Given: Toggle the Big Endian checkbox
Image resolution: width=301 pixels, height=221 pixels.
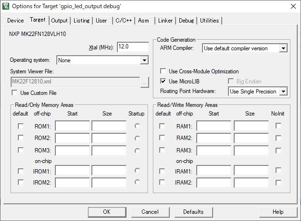Looking at the screenshot, I should tap(231, 81).
